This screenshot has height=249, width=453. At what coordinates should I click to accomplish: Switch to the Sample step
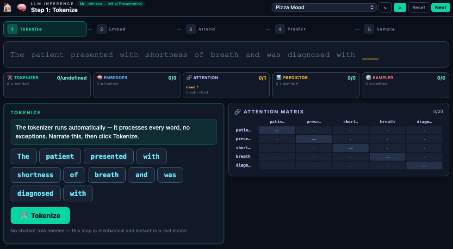pyautogui.click(x=379, y=29)
